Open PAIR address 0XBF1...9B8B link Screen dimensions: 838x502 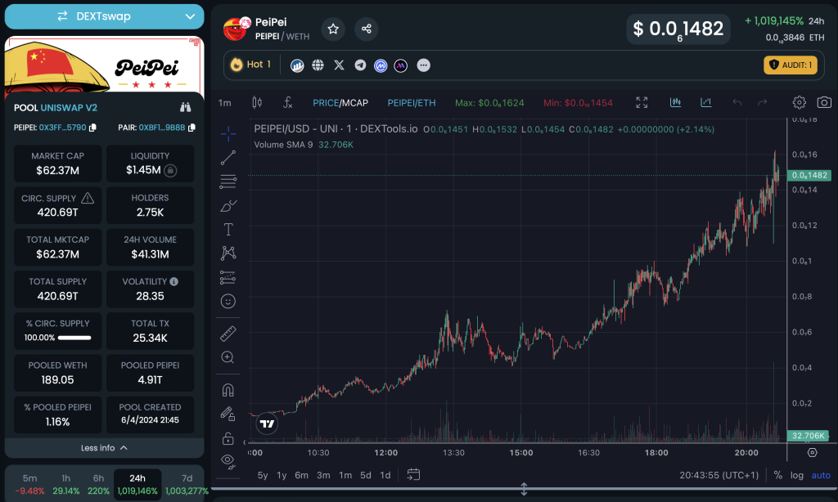[162, 128]
